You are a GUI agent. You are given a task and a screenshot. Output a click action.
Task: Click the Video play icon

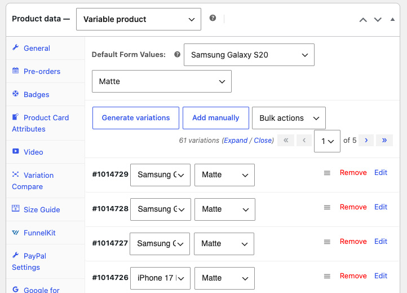click(16, 151)
